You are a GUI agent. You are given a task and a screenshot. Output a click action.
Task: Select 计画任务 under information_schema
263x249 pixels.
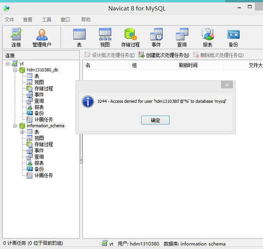(43, 175)
